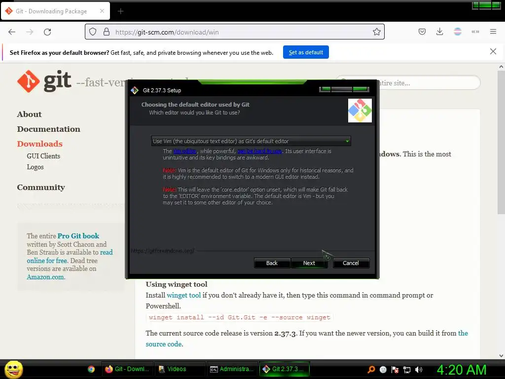Focus the Firefox address bar
The width and height of the screenshot is (505, 379).
[x=234, y=32]
